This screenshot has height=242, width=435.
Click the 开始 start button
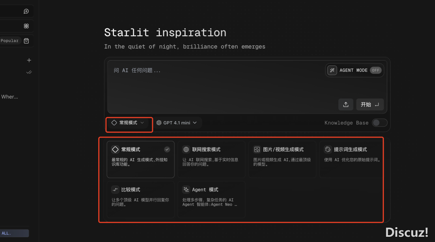click(x=370, y=104)
